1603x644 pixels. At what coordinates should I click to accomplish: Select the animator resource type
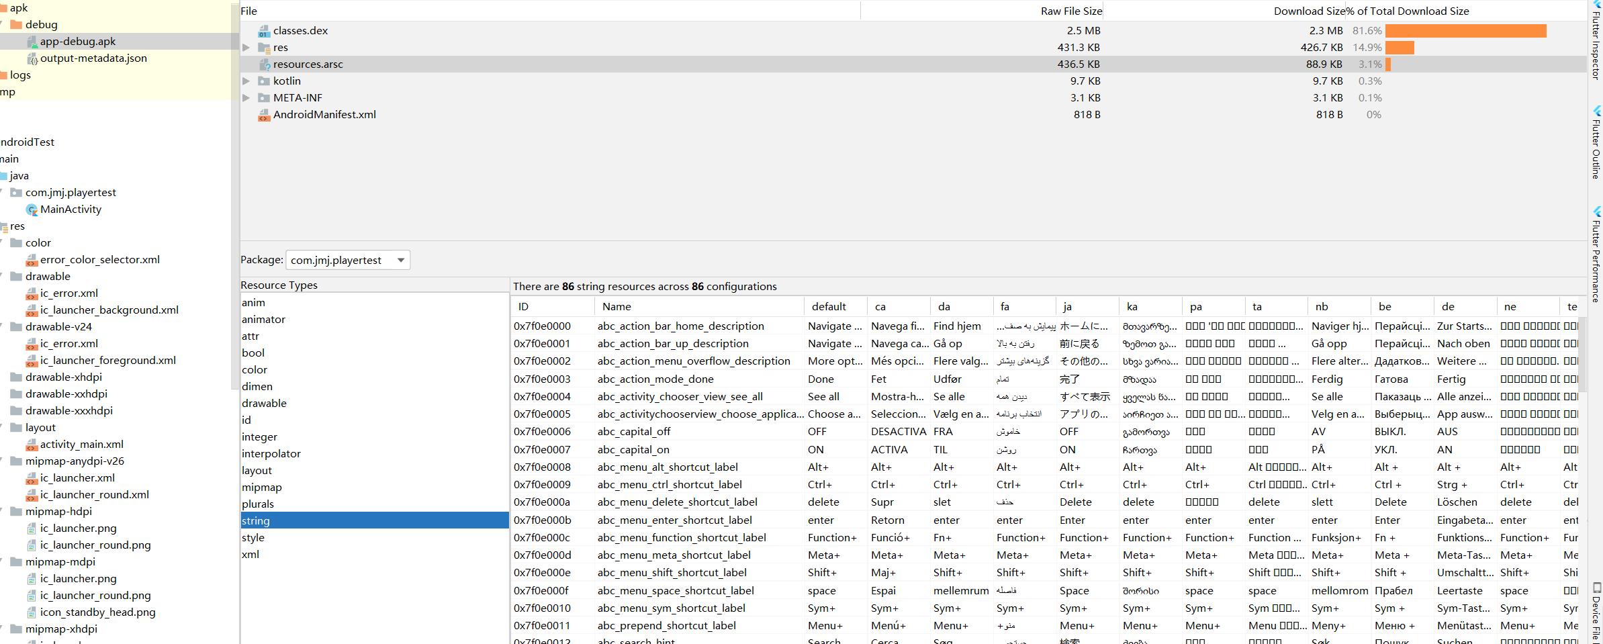click(x=375, y=320)
